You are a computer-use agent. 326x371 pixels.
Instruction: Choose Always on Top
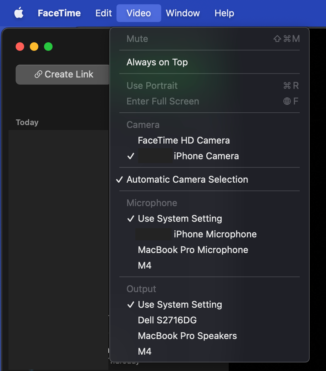210,62
